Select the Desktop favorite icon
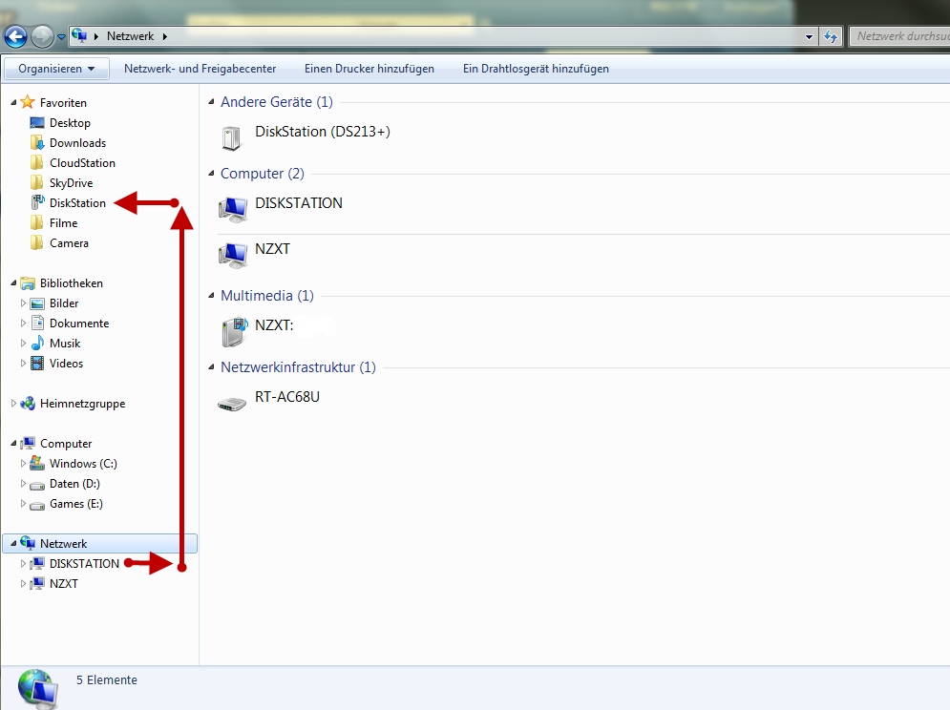 tap(37, 123)
